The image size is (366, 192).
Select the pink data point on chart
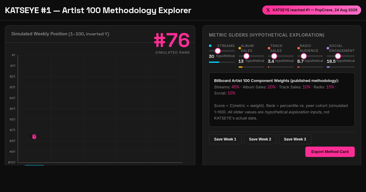coord(34,137)
